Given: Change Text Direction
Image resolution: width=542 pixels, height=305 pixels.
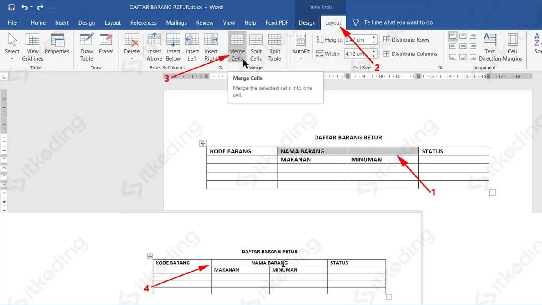Looking at the screenshot, I should [x=490, y=47].
